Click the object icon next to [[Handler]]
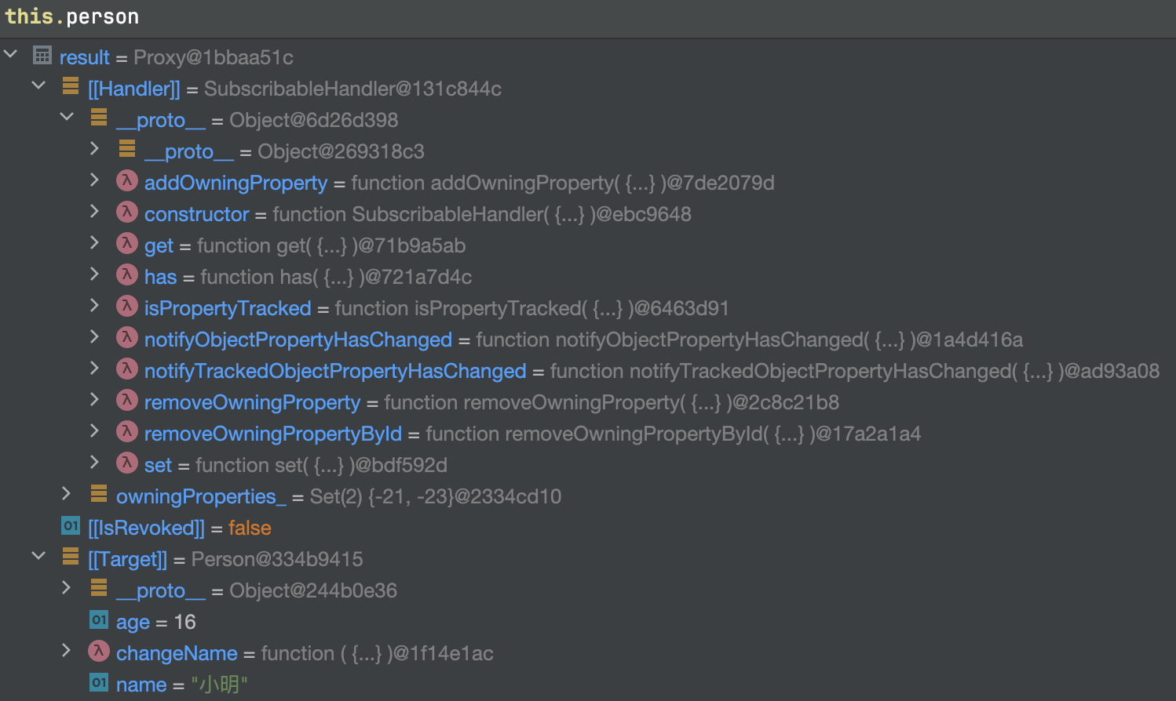 tap(71, 86)
